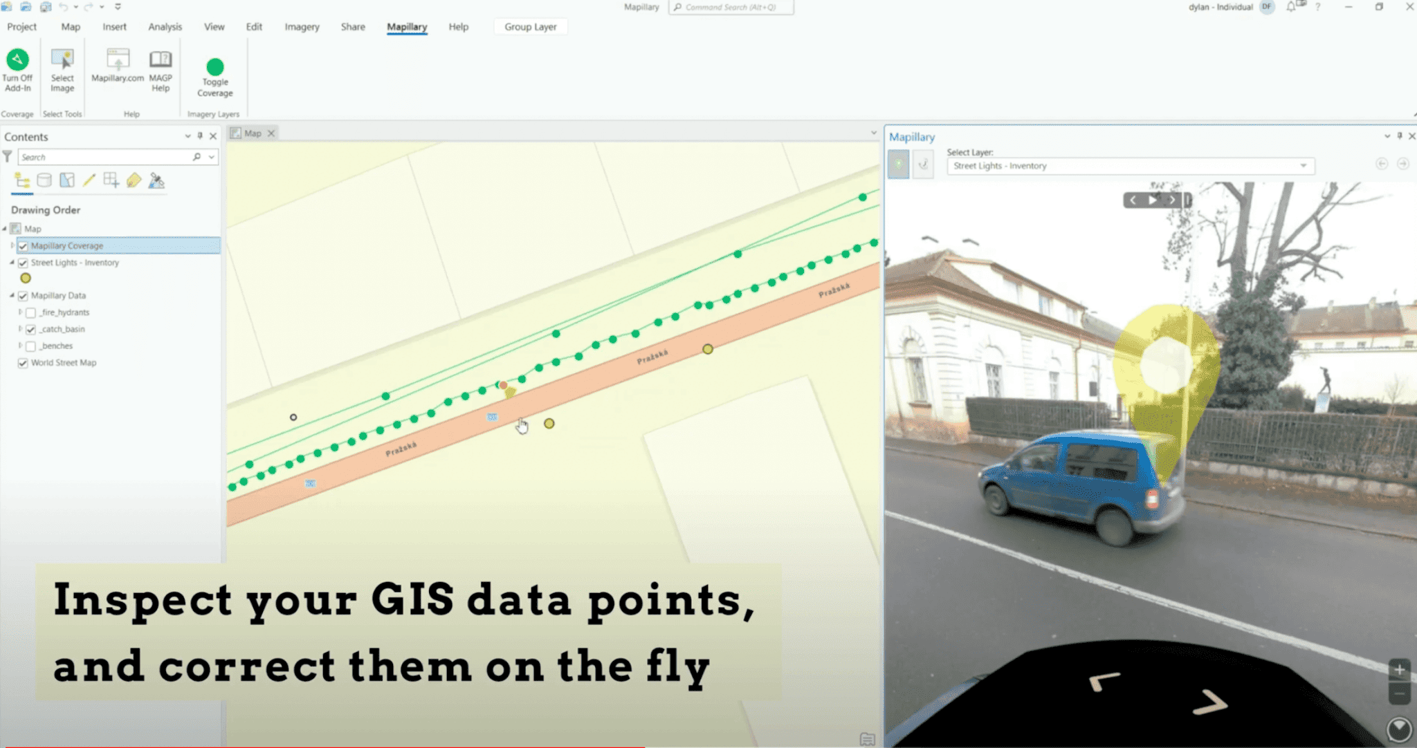Zoom in using the plus control on the image

(1399, 669)
